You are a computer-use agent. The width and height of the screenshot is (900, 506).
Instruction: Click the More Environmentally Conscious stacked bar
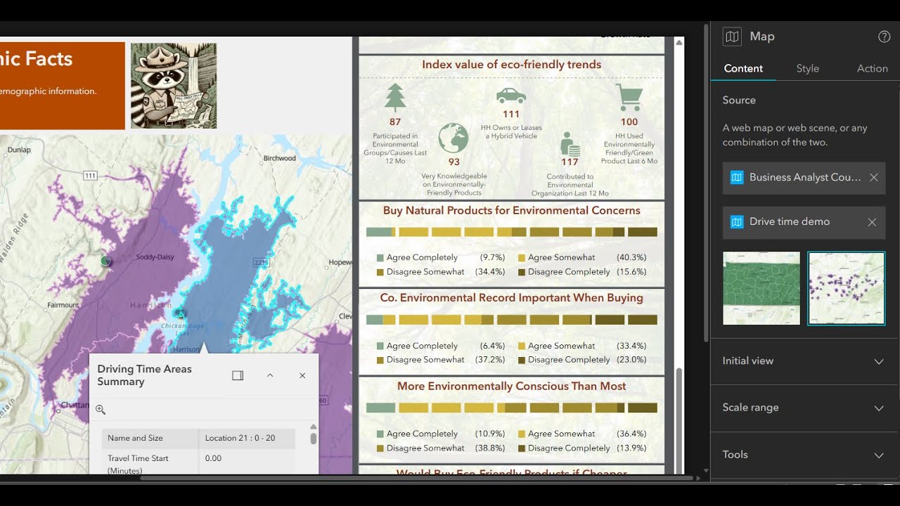click(x=512, y=408)
